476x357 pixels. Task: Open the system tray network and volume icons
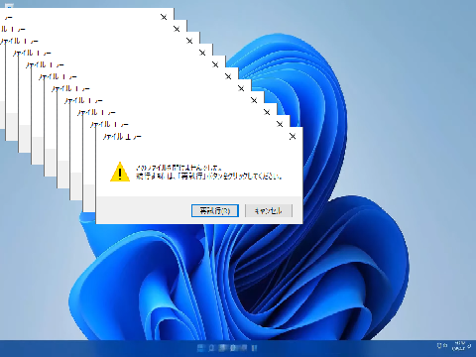click(442, 346)
